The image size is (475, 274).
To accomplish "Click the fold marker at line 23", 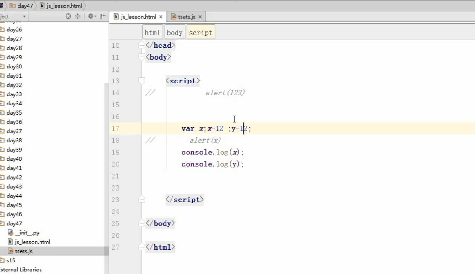I will point(142,200).
